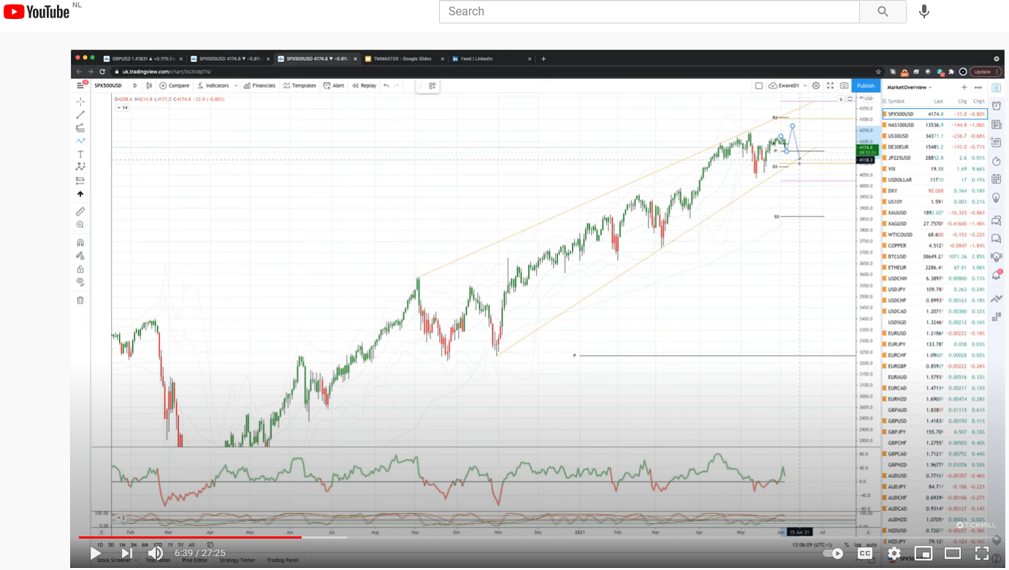
Task: Turn on closed captions
Action: (865, 553)
